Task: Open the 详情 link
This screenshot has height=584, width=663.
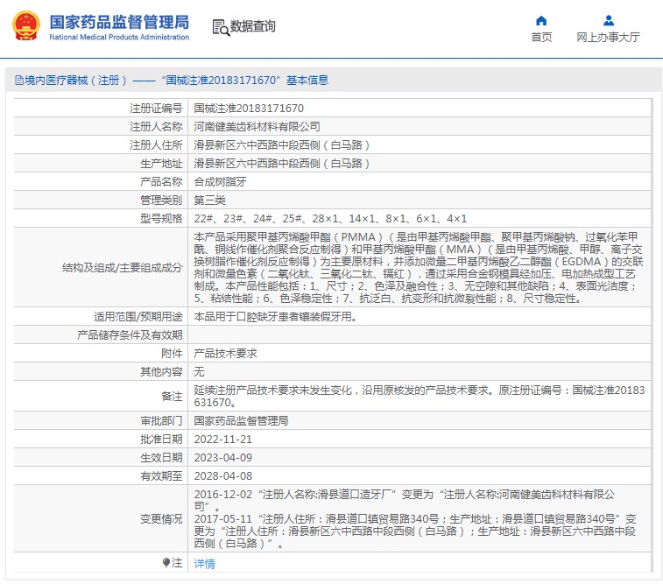Action: 204,563
